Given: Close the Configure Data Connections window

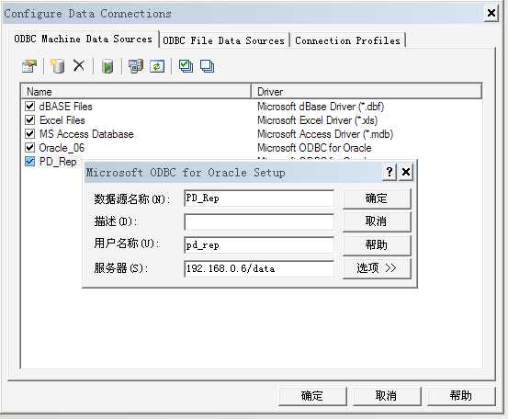Looking at the screenshot, I should [x=491, y=13].
